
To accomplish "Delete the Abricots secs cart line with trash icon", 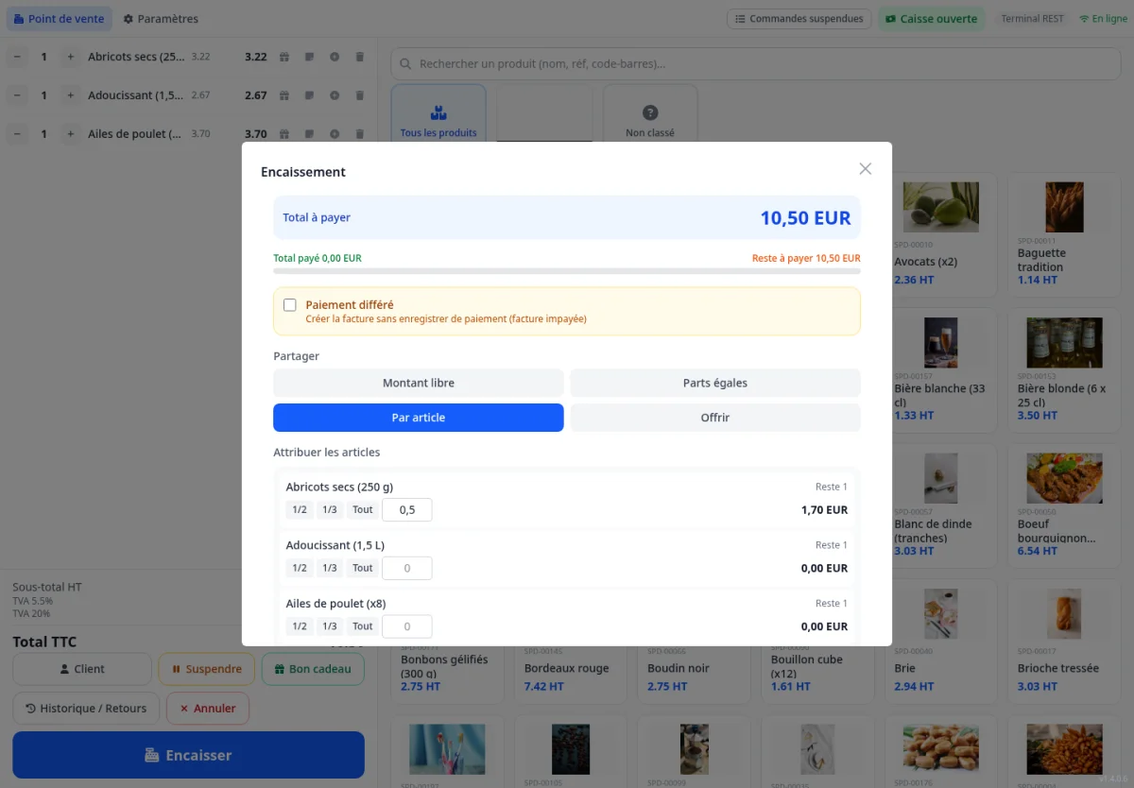I will click(359, 57).
